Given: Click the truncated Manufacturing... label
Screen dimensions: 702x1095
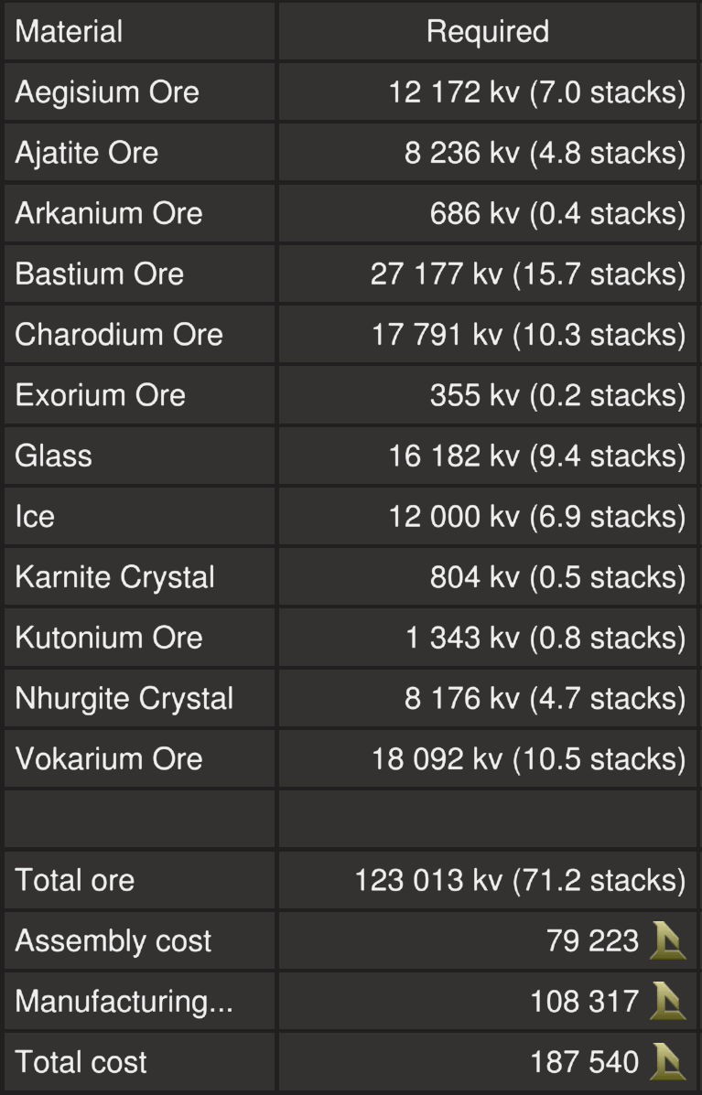Looking at the screenshot, I should (x=124, y=1002).
